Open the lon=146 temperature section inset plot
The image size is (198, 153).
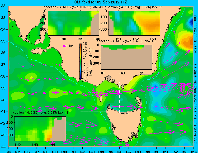tap(126, 57)
